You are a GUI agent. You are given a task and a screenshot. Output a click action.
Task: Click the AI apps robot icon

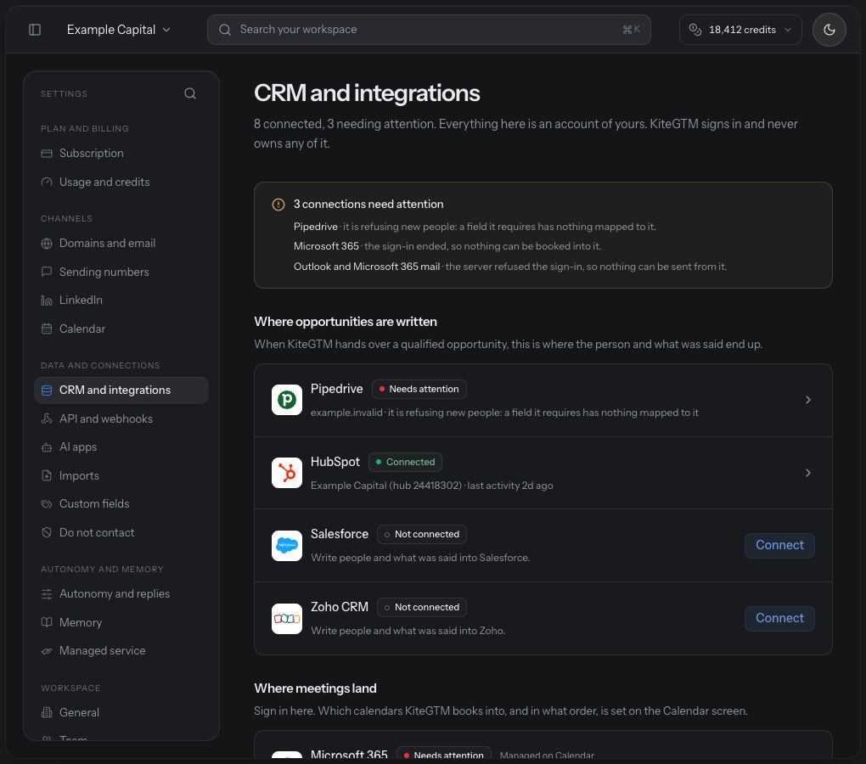point(47,447)
